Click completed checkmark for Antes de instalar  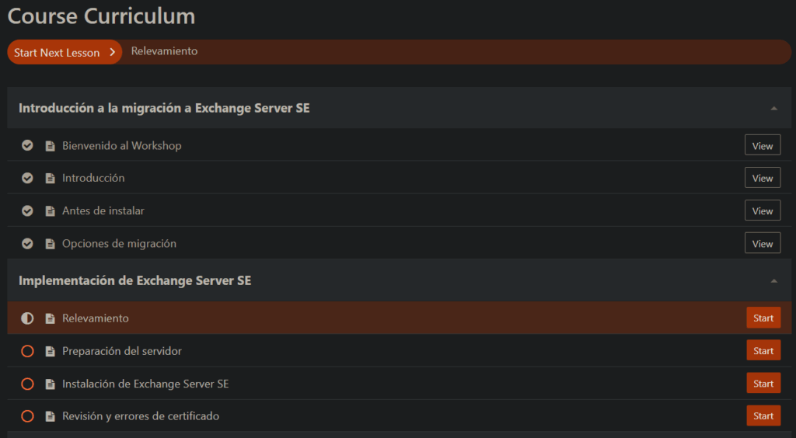[27, 210]
